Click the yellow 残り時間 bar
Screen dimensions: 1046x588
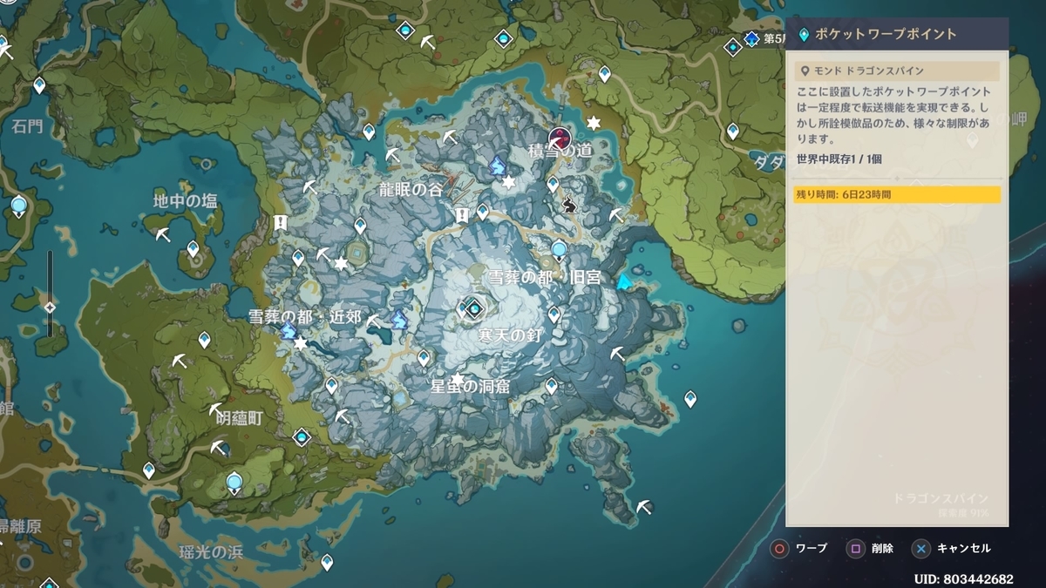(896, 195)
